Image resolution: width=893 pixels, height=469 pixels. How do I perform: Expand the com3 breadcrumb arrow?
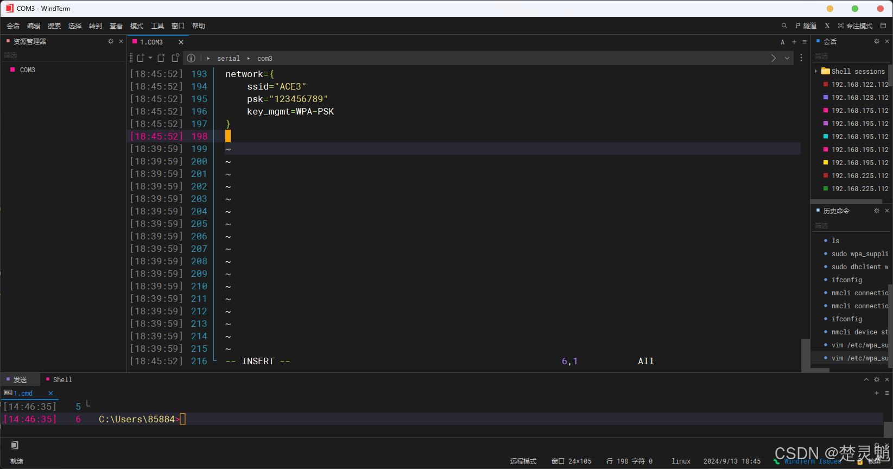click(249, 58)
